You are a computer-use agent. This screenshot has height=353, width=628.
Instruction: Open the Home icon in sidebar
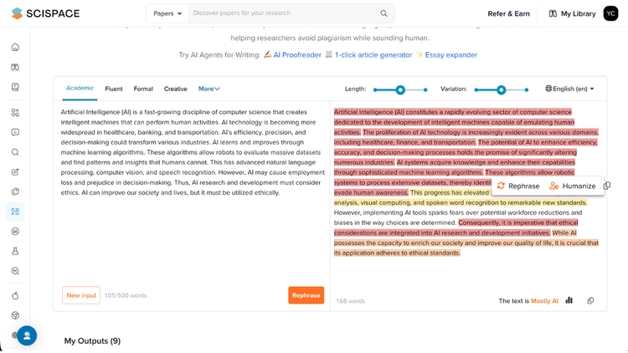(15, 47)
